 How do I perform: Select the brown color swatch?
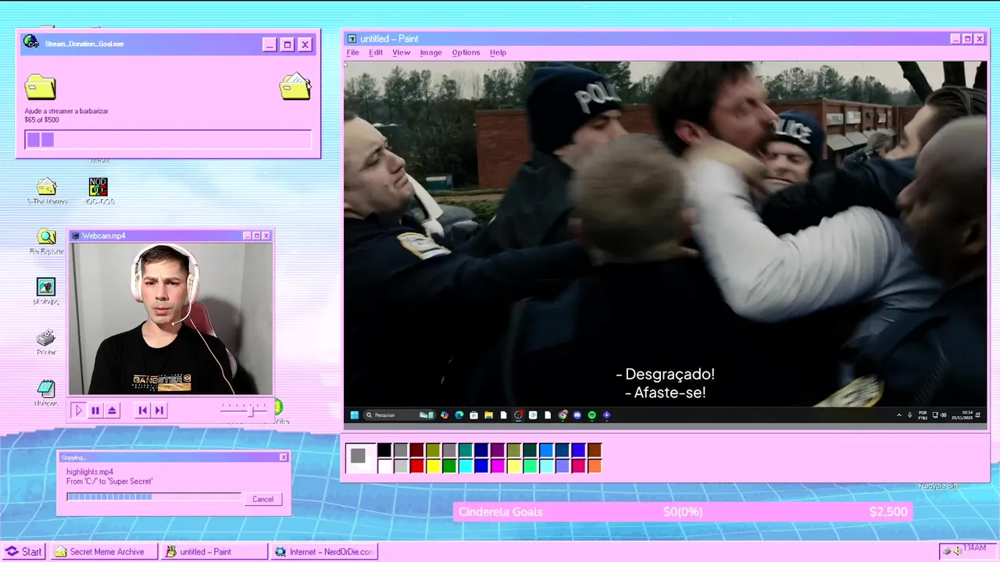coord(595,450)
